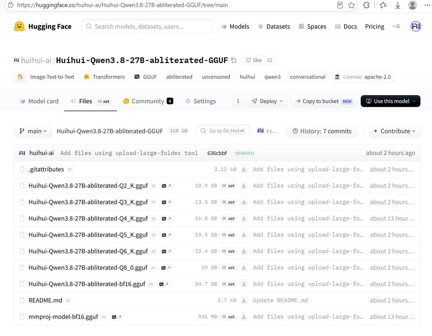Open the main branch dropdown
Image resolution: width=432 pixels, height=336 pixels.
pos(33,131)
